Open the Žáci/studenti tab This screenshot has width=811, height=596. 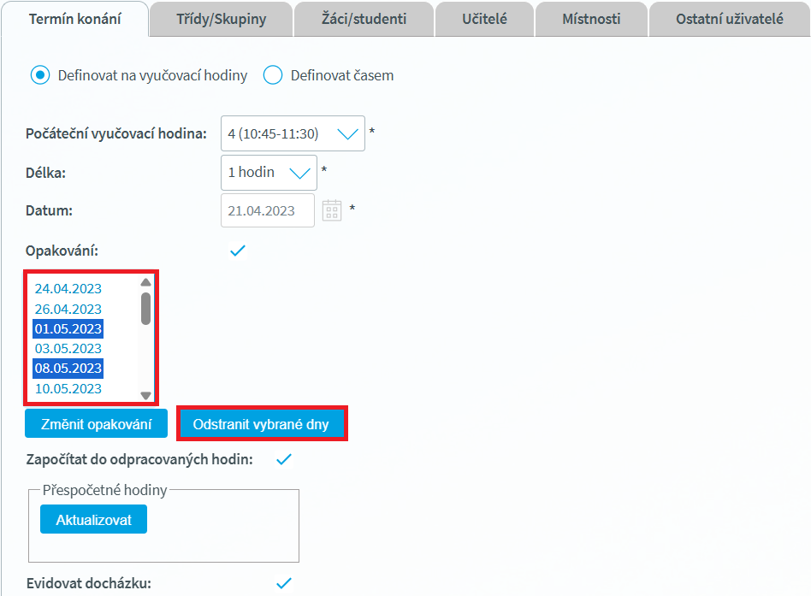pos(364,19)
